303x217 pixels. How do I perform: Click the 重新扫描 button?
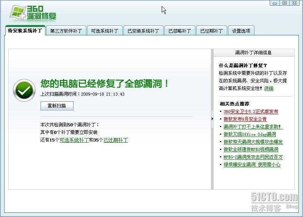(x=57, y=106)
